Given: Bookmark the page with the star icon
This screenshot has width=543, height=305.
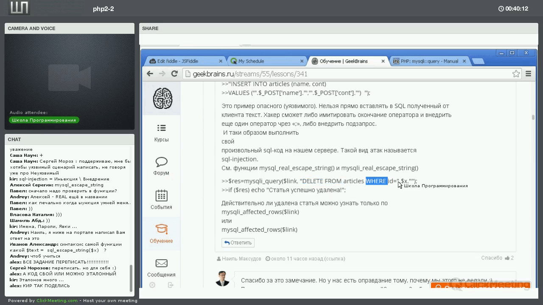Looking at the screenshot, I should point(516,74).
